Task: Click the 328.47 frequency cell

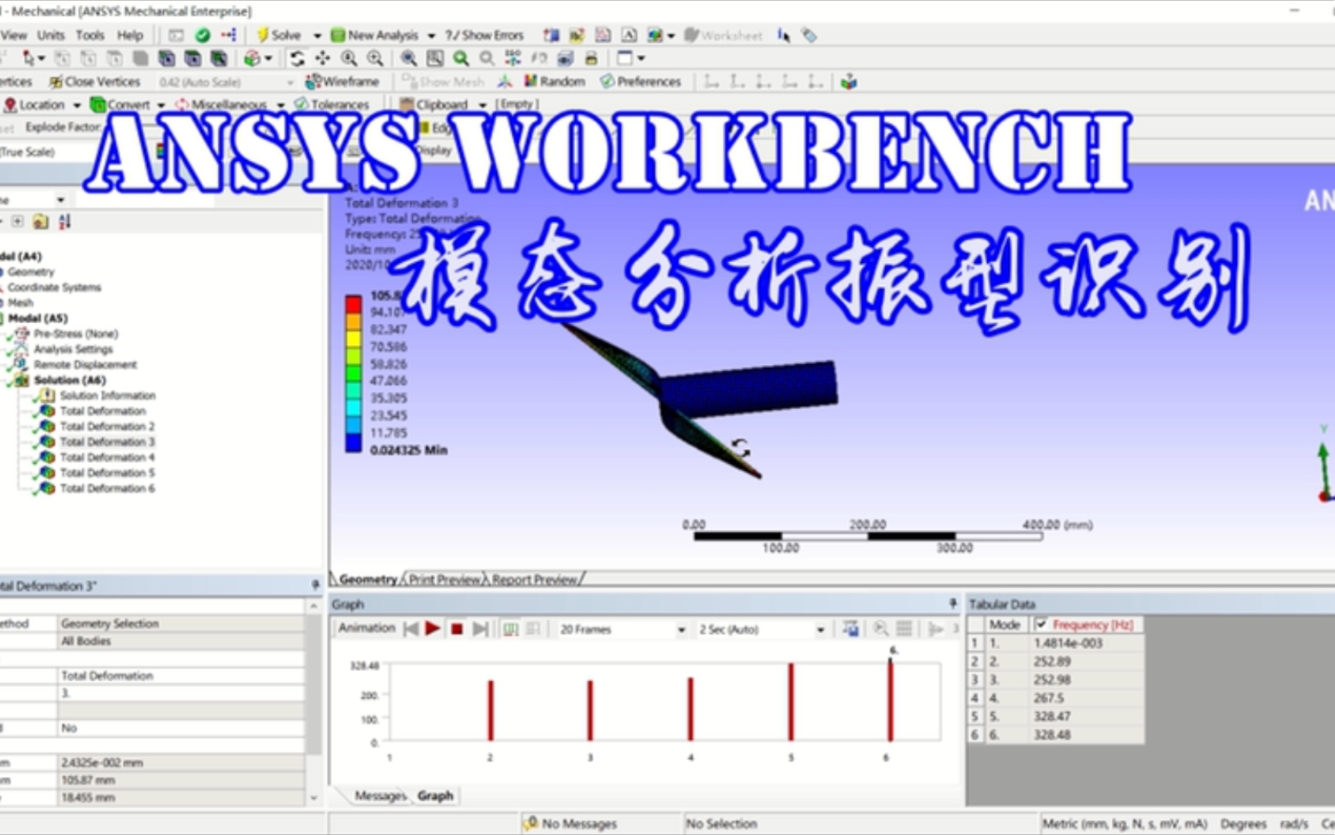Action: point(1088,716)
